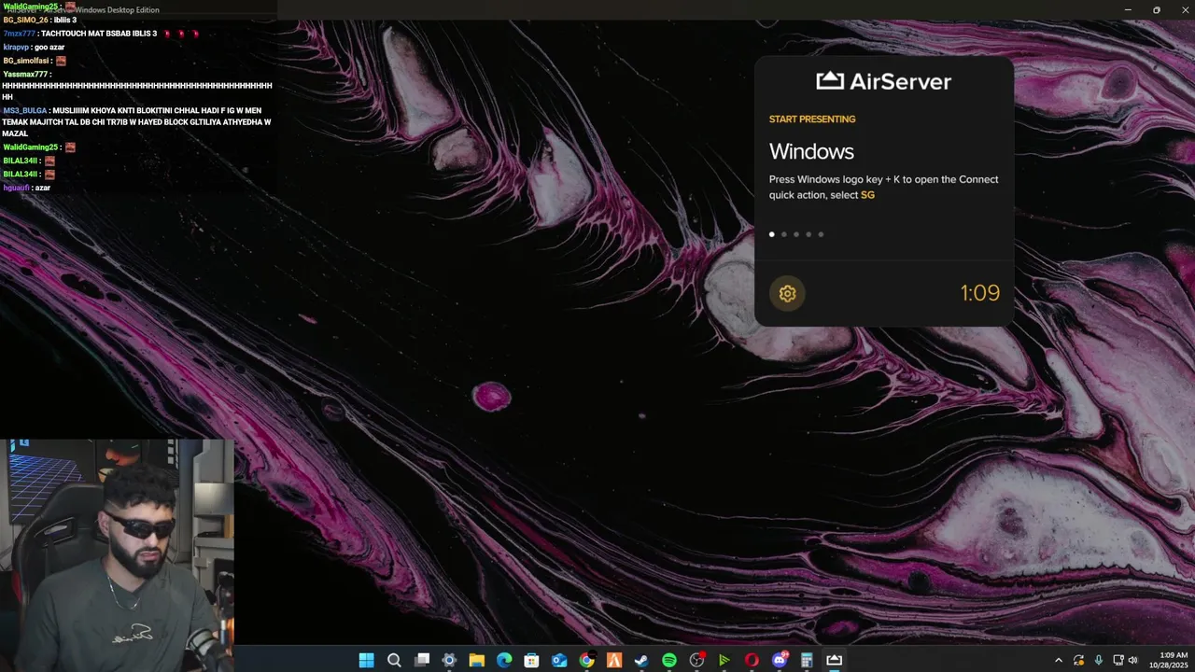Viewport: 1195px width, 672px height.
Task: Open Calculator from the taskbar
Action: [x=807, y=660]
